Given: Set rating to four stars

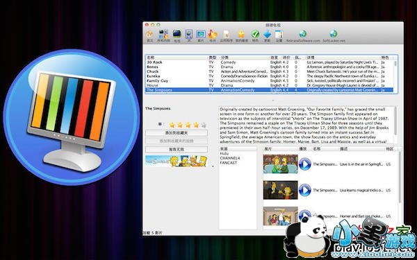Looking at the screenshot, I should (x=196, y=125).
